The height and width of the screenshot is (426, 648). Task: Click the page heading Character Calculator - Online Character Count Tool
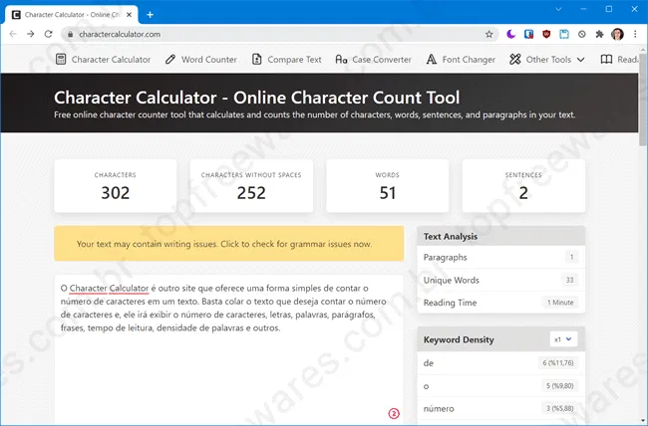256,98
